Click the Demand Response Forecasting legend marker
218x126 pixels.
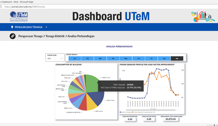click(x=132, y=112)
